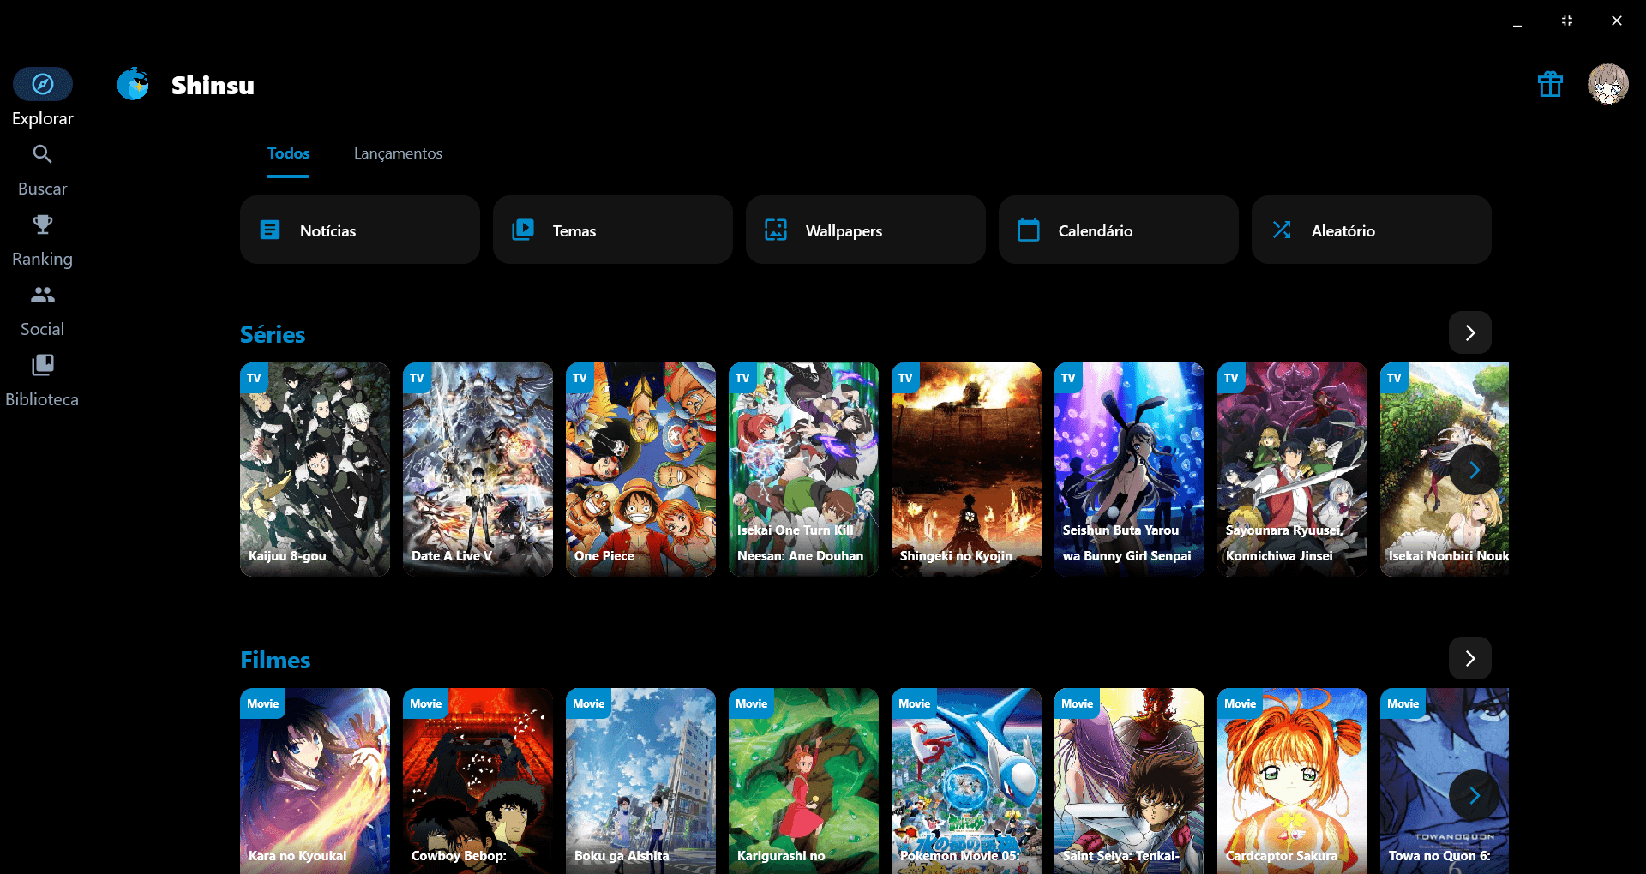
Task: Click the Aleatório shuffle icon
Action: pos(1282,230)
